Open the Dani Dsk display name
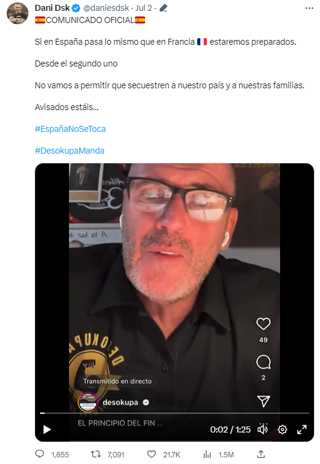Image resolution: width=320 pixels, height=464 pixels. coord(53,8)
